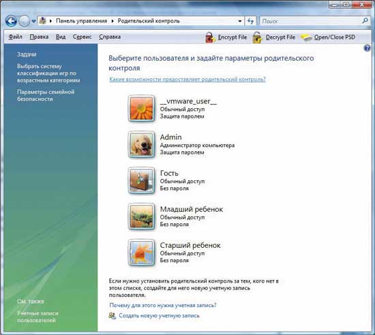Open Учетные записи пользователей See also link
This screenshot has height=335, width=375.
click(x=37, y=317)
